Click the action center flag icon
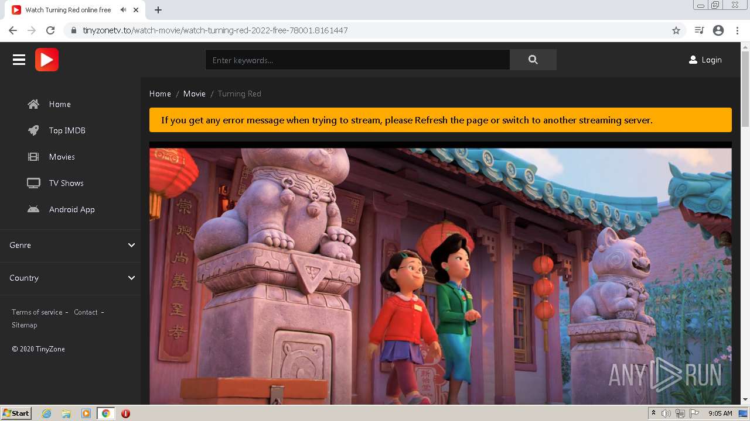Viewport: 750px width, 421px height. click(x=694, y=413)
